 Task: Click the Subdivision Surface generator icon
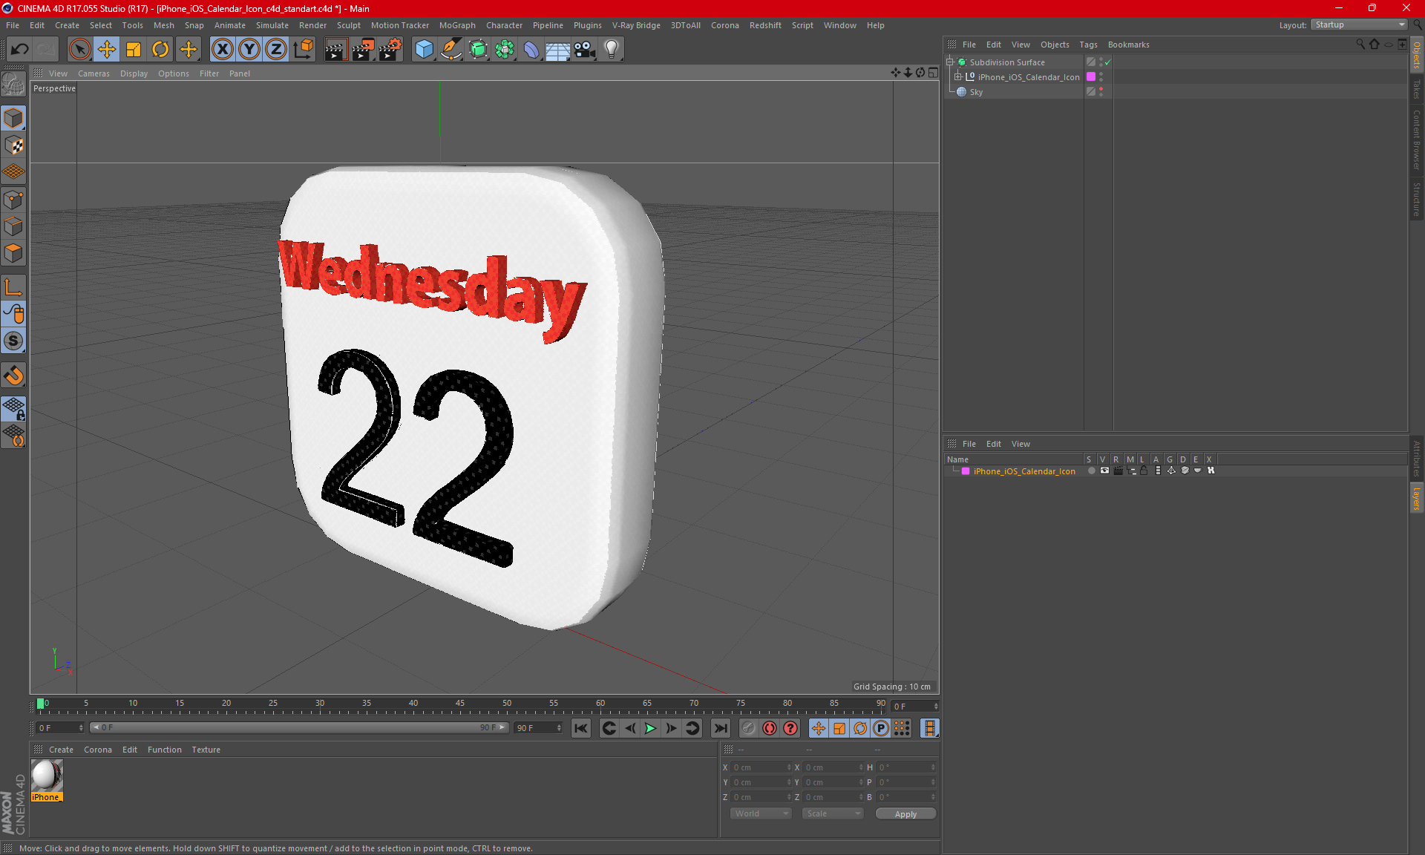pyautogui.click(x=478, y=50)
